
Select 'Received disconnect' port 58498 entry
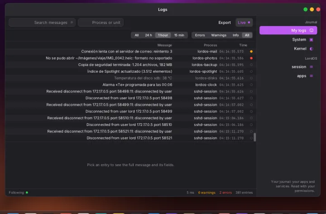click(x=130, y=92)
